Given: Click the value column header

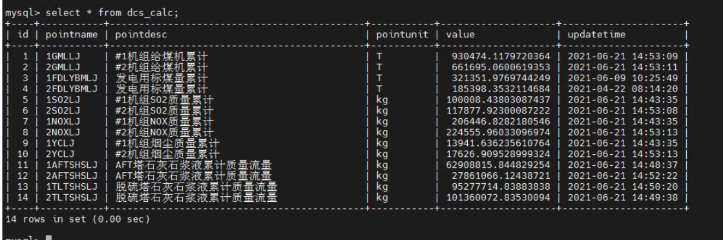Looking at the screenshot, I should 460,35.
